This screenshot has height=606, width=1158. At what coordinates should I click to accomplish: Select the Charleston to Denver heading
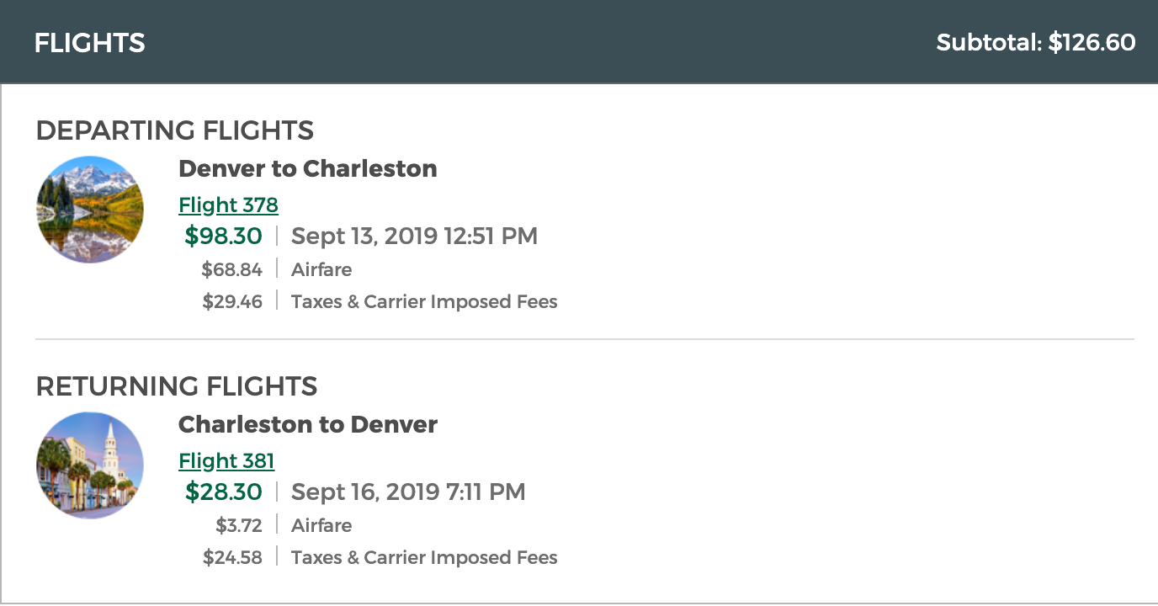308,424
